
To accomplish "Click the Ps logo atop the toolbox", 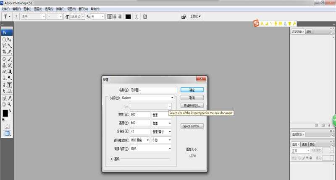I will coord(5,32).
